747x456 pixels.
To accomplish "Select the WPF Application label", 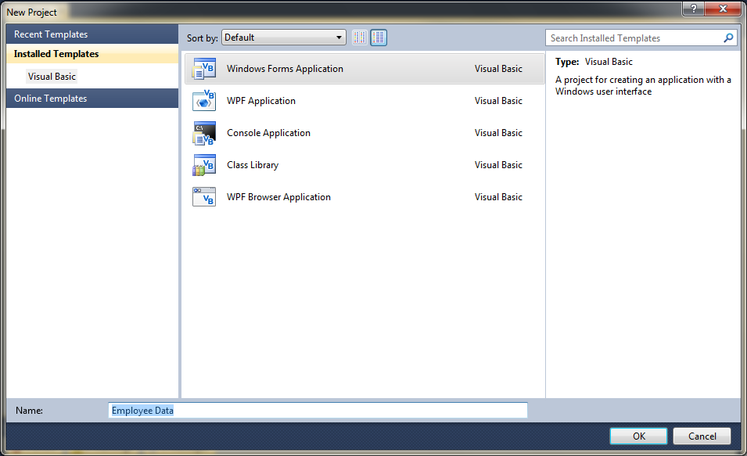I will click(261, 101).
